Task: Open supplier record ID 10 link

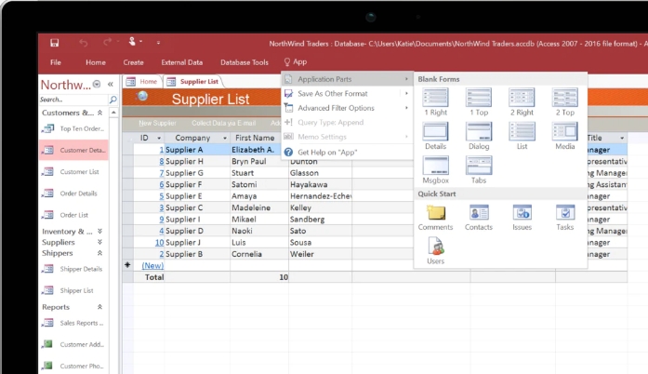Action: click(x=160, y=243)
